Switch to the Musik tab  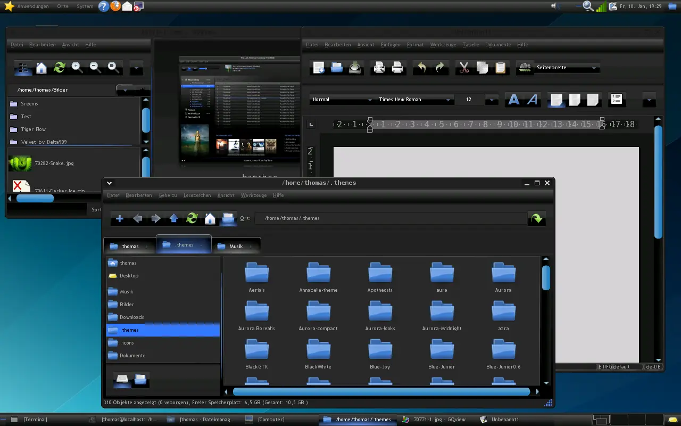click(236, 246)
